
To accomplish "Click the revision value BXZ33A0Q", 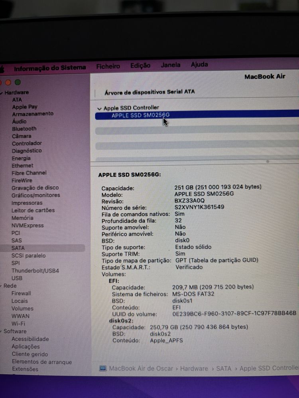I will (189, 201).
